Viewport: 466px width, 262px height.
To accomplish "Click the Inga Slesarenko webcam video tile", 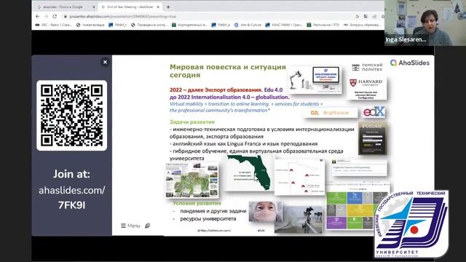I will click(425, 23).
